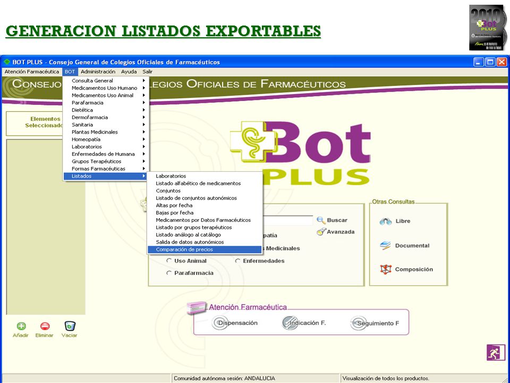Choose Listado de conjuntos autonómicos
The image size is (510, 383).
pos(205,198)
